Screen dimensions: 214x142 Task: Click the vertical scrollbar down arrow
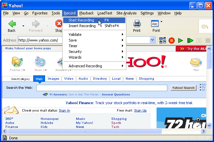[x=209, y=125]
